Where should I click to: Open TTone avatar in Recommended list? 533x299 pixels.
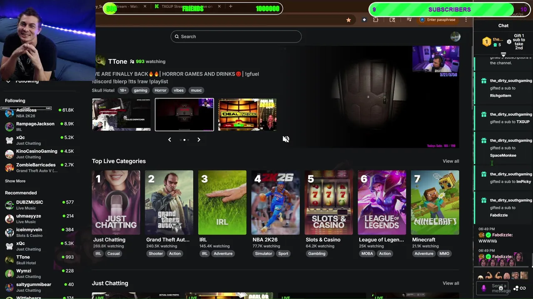pyautogui.click(x=9, y=260)
